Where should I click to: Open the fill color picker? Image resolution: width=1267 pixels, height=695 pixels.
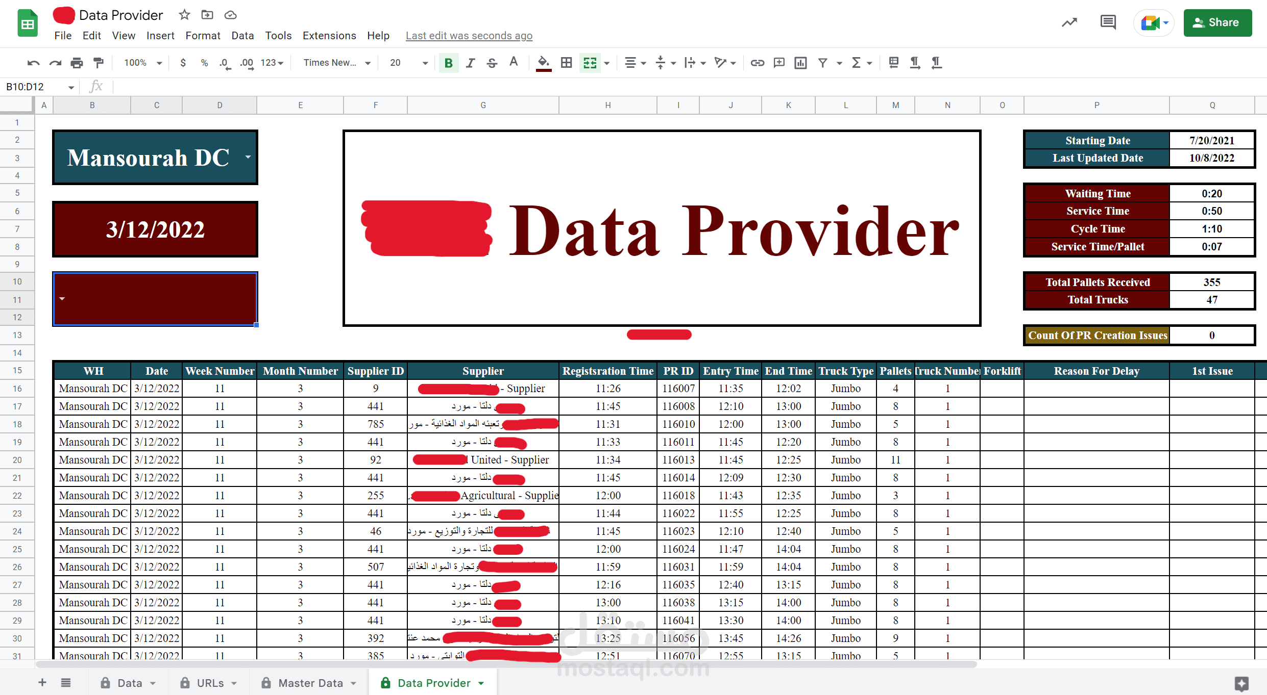(543, 63)
